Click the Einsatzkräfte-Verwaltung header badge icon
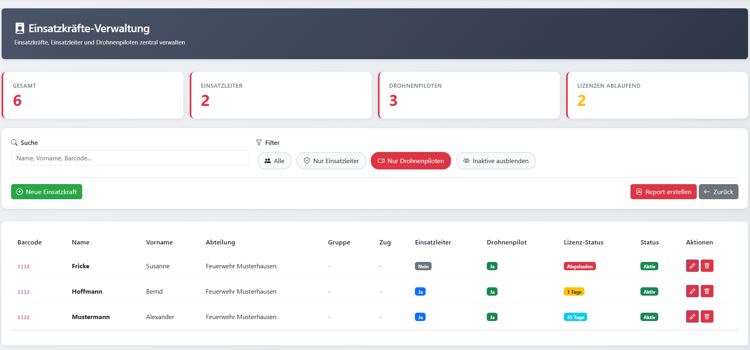 (x=20, y=28)
